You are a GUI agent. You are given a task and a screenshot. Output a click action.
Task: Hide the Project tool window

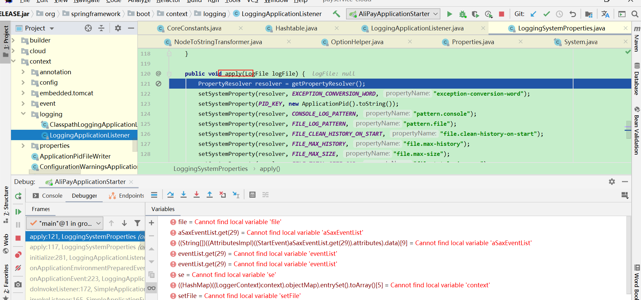tap(131, 28)
